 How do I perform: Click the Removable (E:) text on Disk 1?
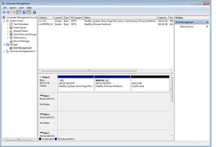coord(47,99)
